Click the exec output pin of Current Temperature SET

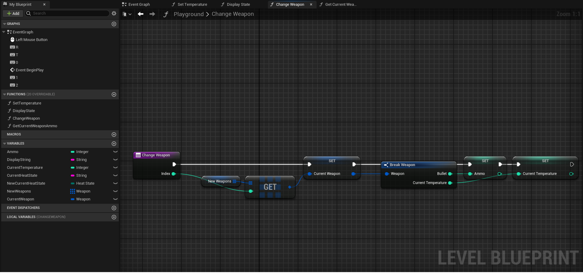[x=572, y=164]
